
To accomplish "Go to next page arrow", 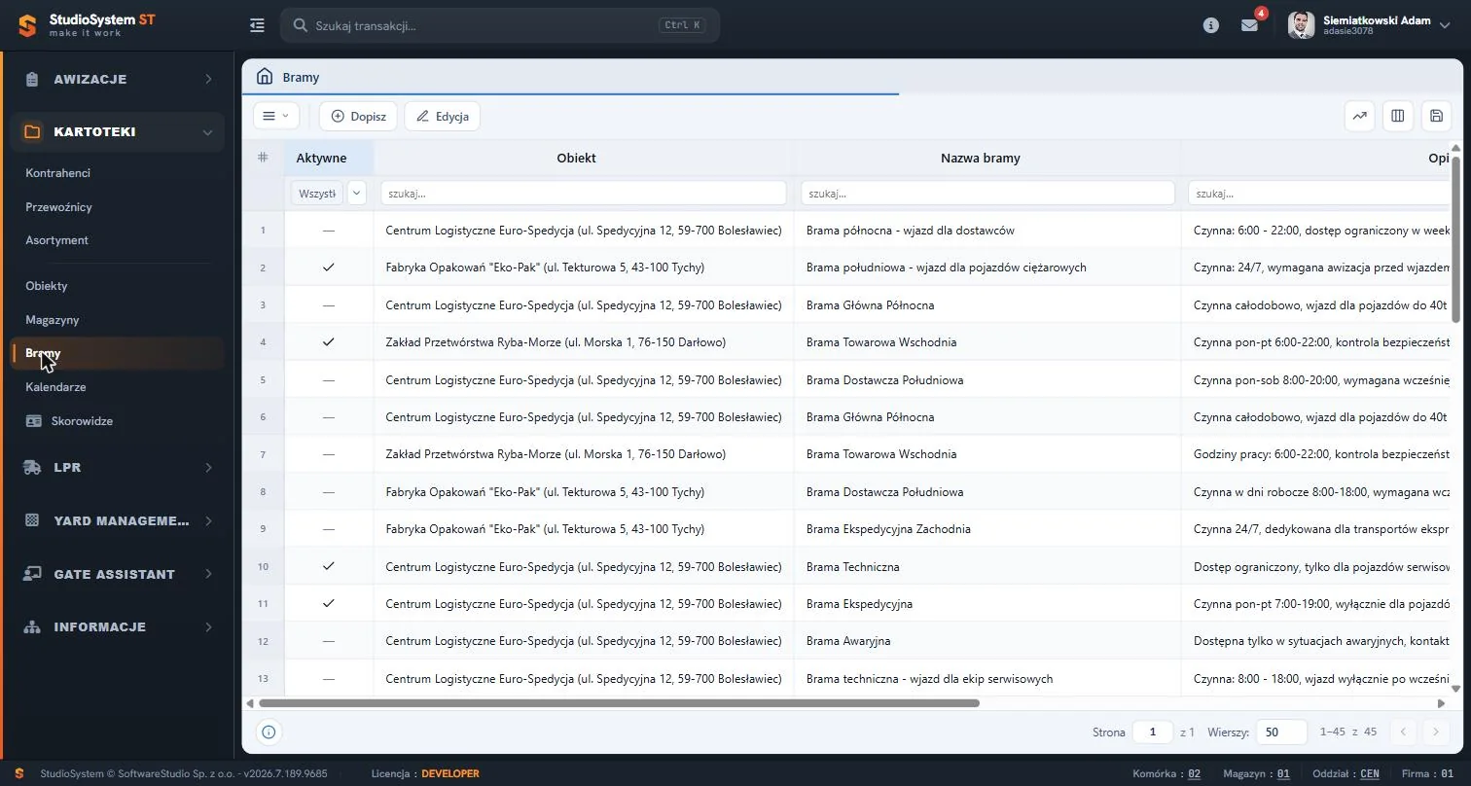I will 1436,732.
